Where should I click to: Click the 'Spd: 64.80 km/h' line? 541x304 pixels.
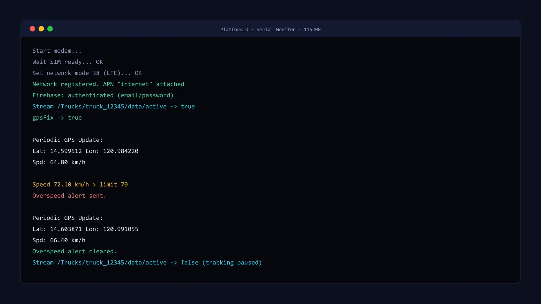click(59, 162)
